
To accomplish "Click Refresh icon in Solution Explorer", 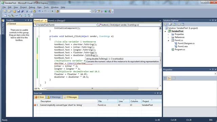I will (x=174, y=24).
